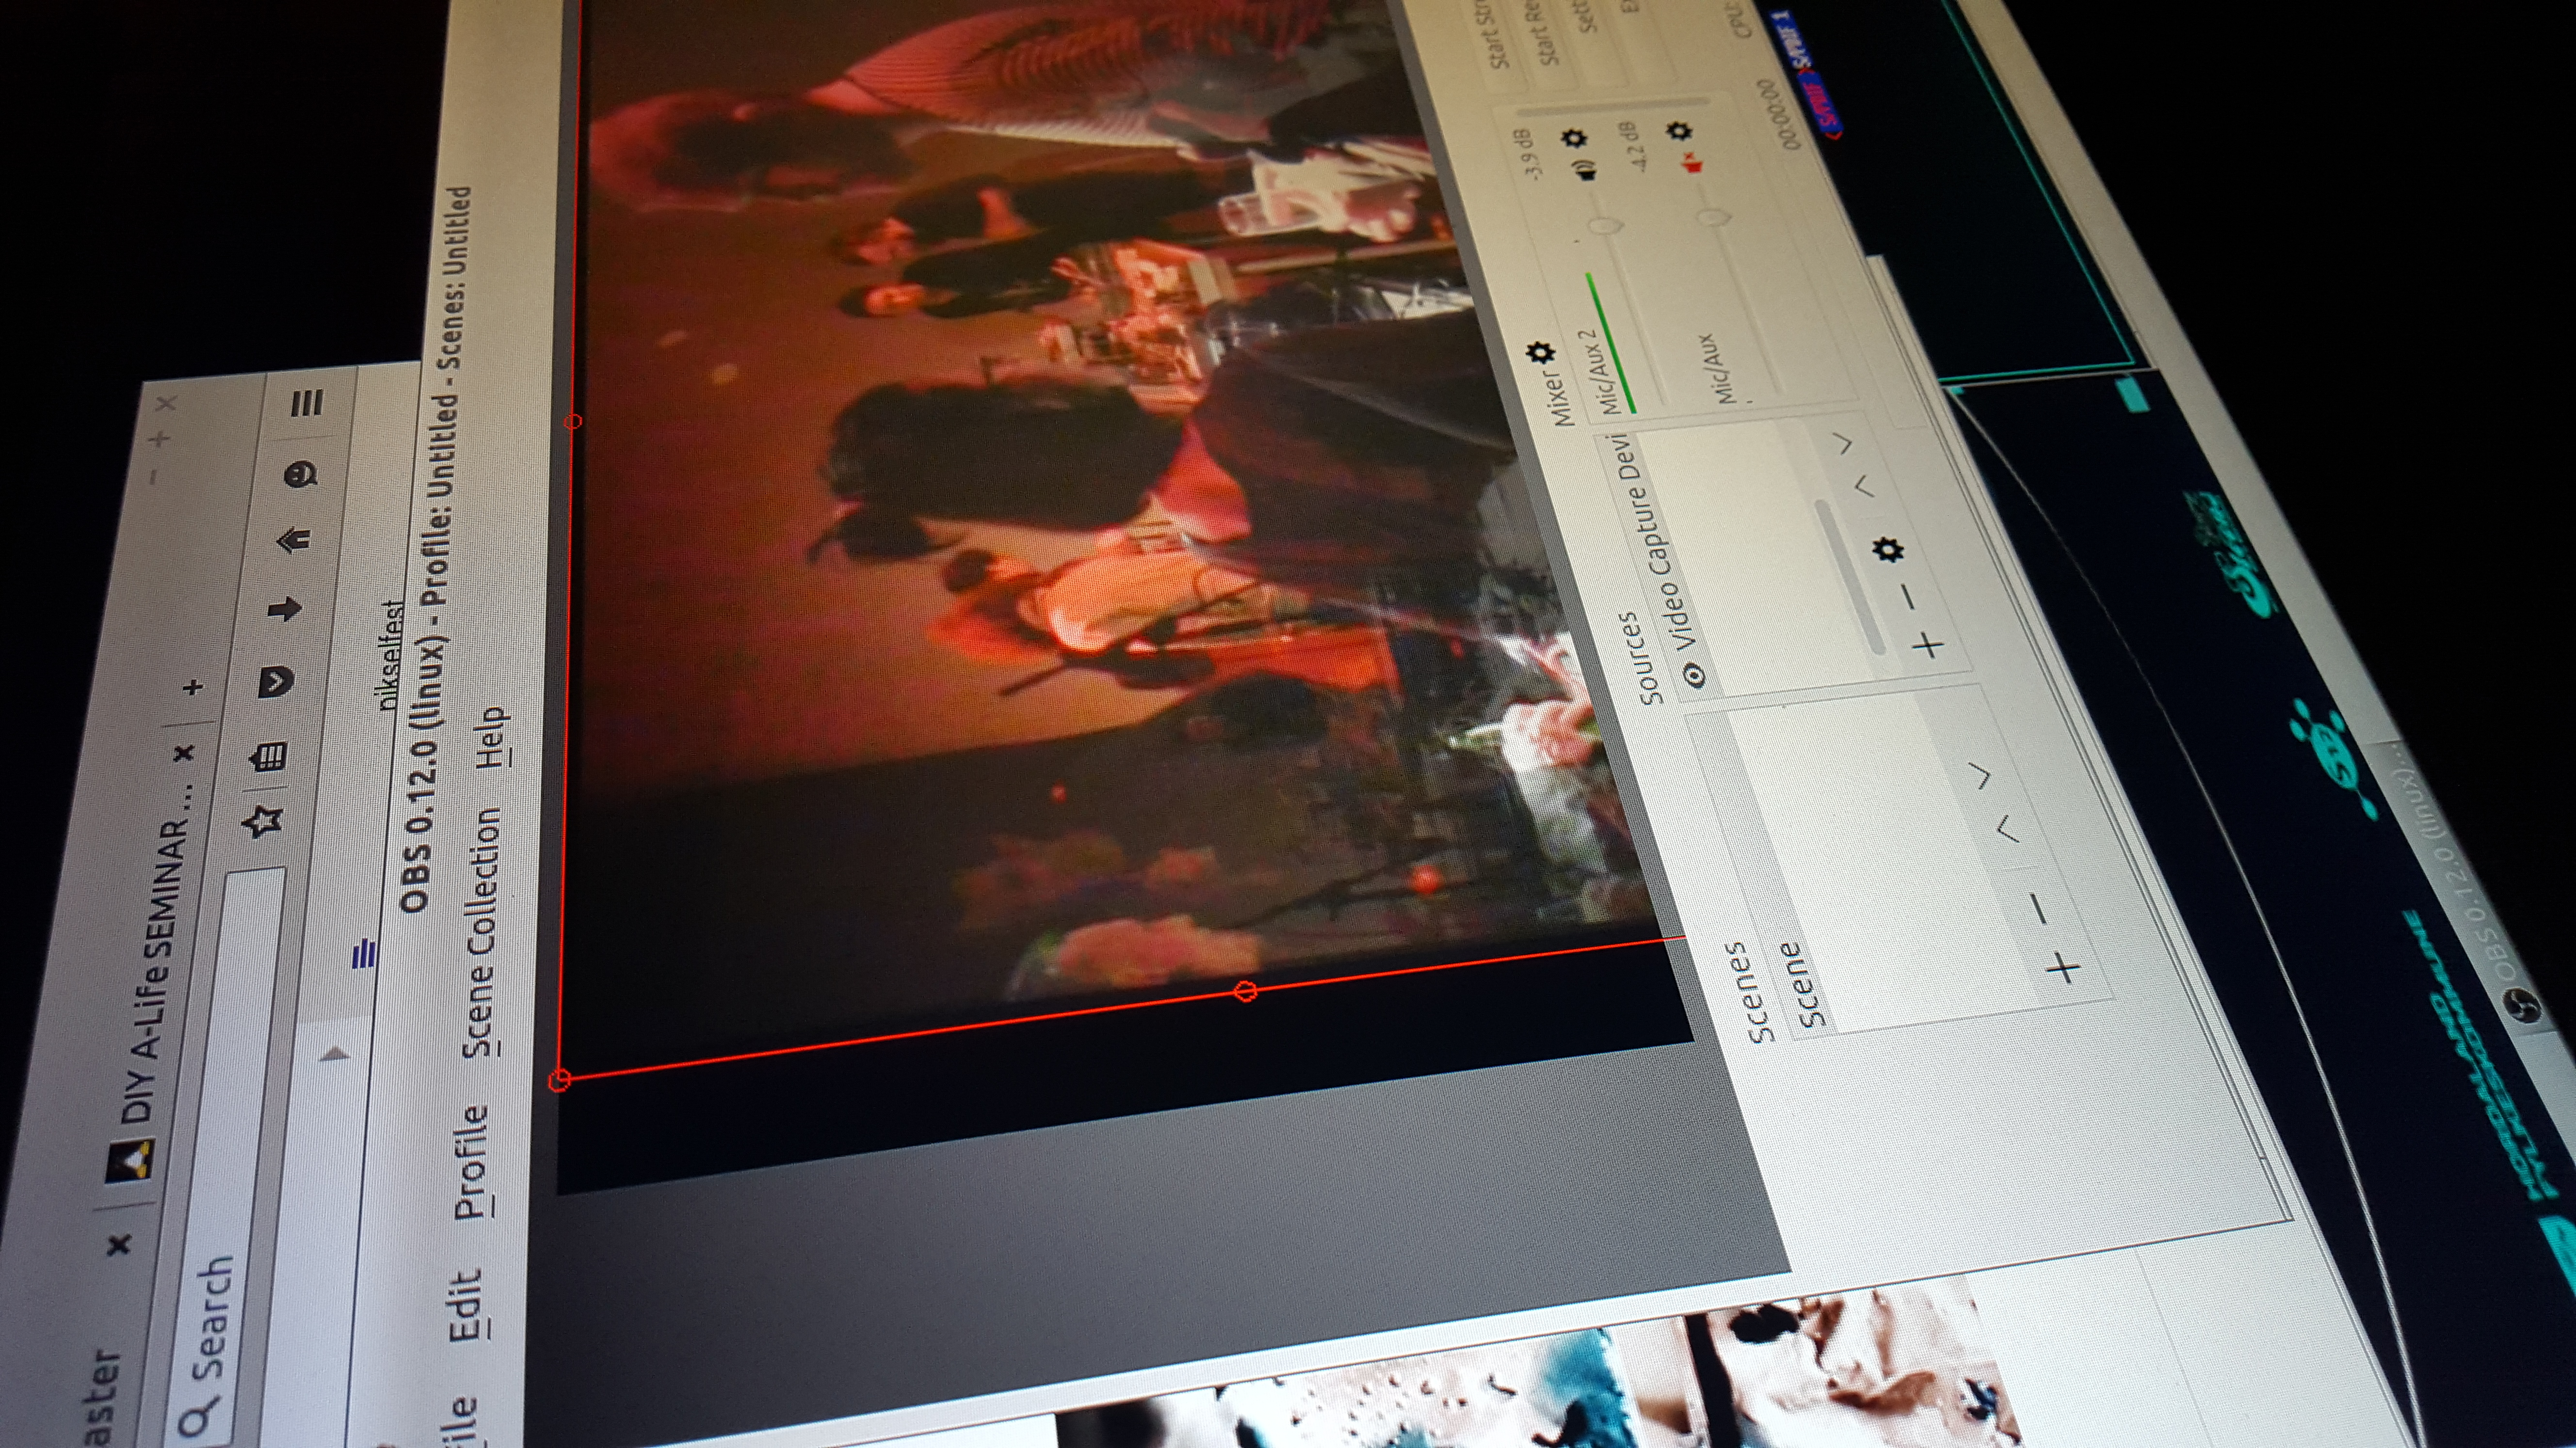Add new source with plus button
The height and width of the screenshot is (1448, 2576).
pyautogui.click(x=1928, y=645)
